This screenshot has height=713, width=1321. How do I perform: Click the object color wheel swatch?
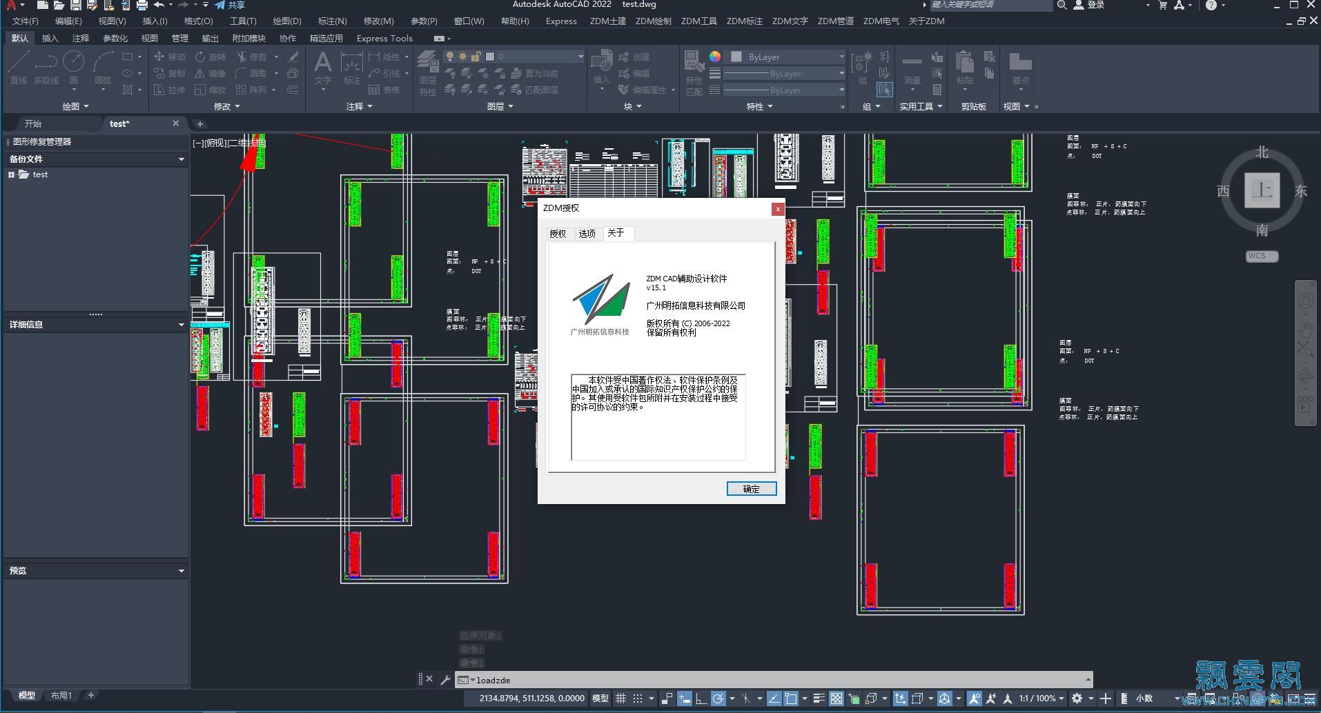[x=715, y=57]
